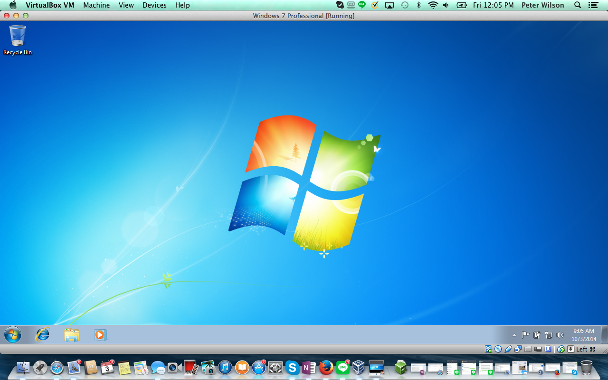Click VirtualBox video capture status icon
Viewport: 608px width, 380px height.
click(538, 349)
